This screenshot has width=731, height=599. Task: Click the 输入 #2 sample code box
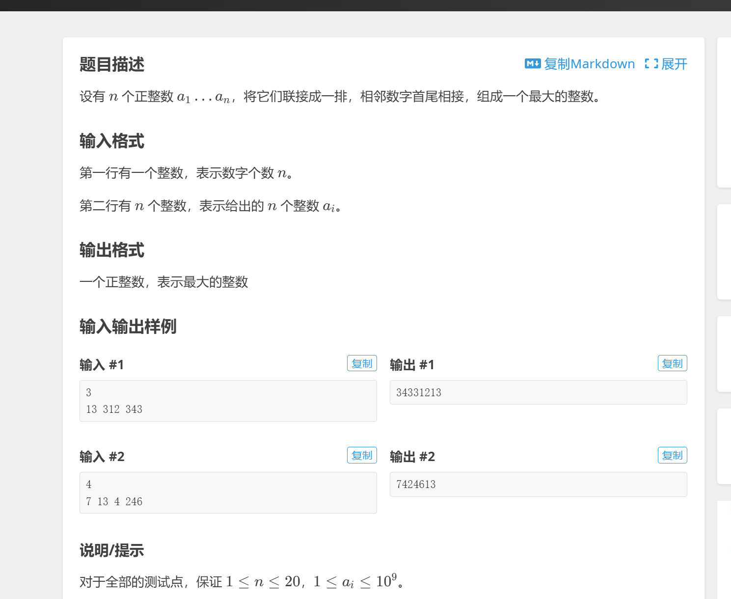pos(228,492)
